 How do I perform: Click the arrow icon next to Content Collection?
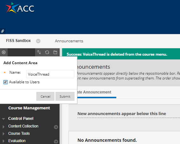(56, 127)
